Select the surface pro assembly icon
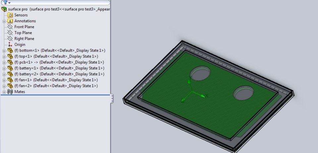The width and height of the screenshot is (318, 153). tap(4, 9)
